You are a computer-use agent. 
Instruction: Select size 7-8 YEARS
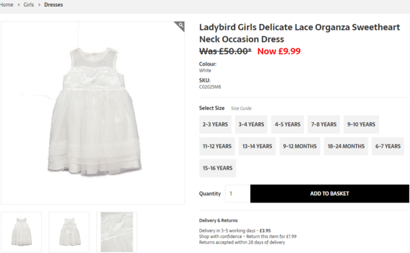[324, 124]
